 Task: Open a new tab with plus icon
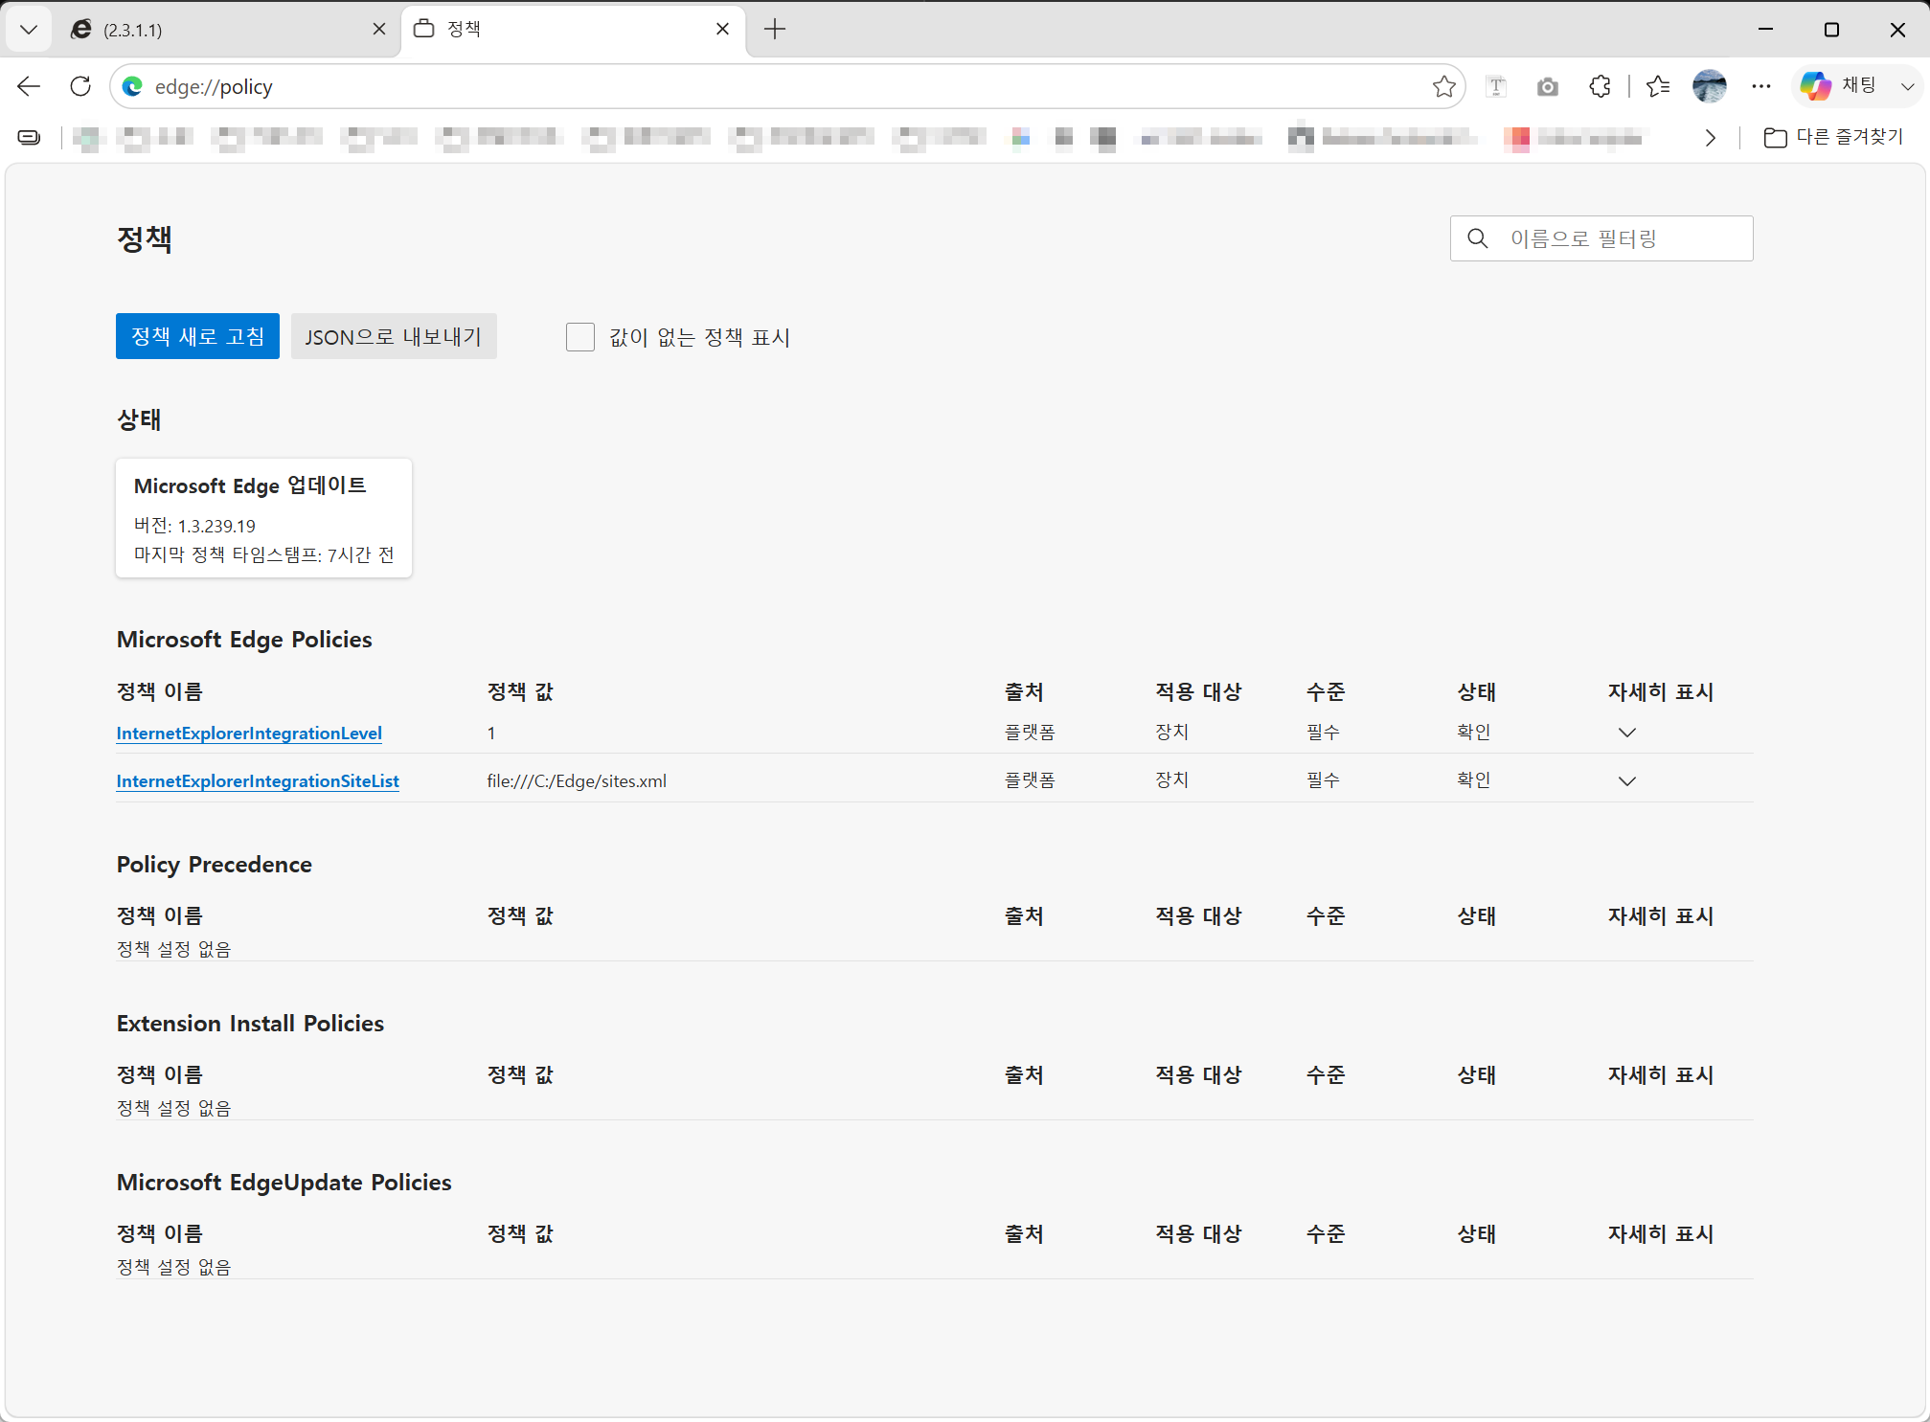pyautogui.click(x=775, y=30)
